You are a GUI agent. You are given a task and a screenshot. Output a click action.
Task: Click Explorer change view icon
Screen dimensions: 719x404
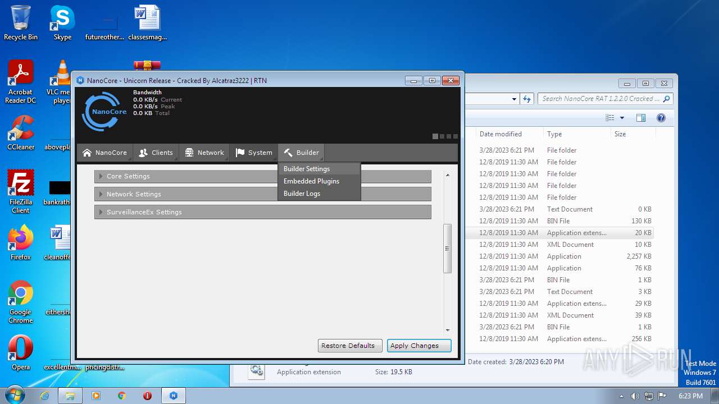click(610, 118)
